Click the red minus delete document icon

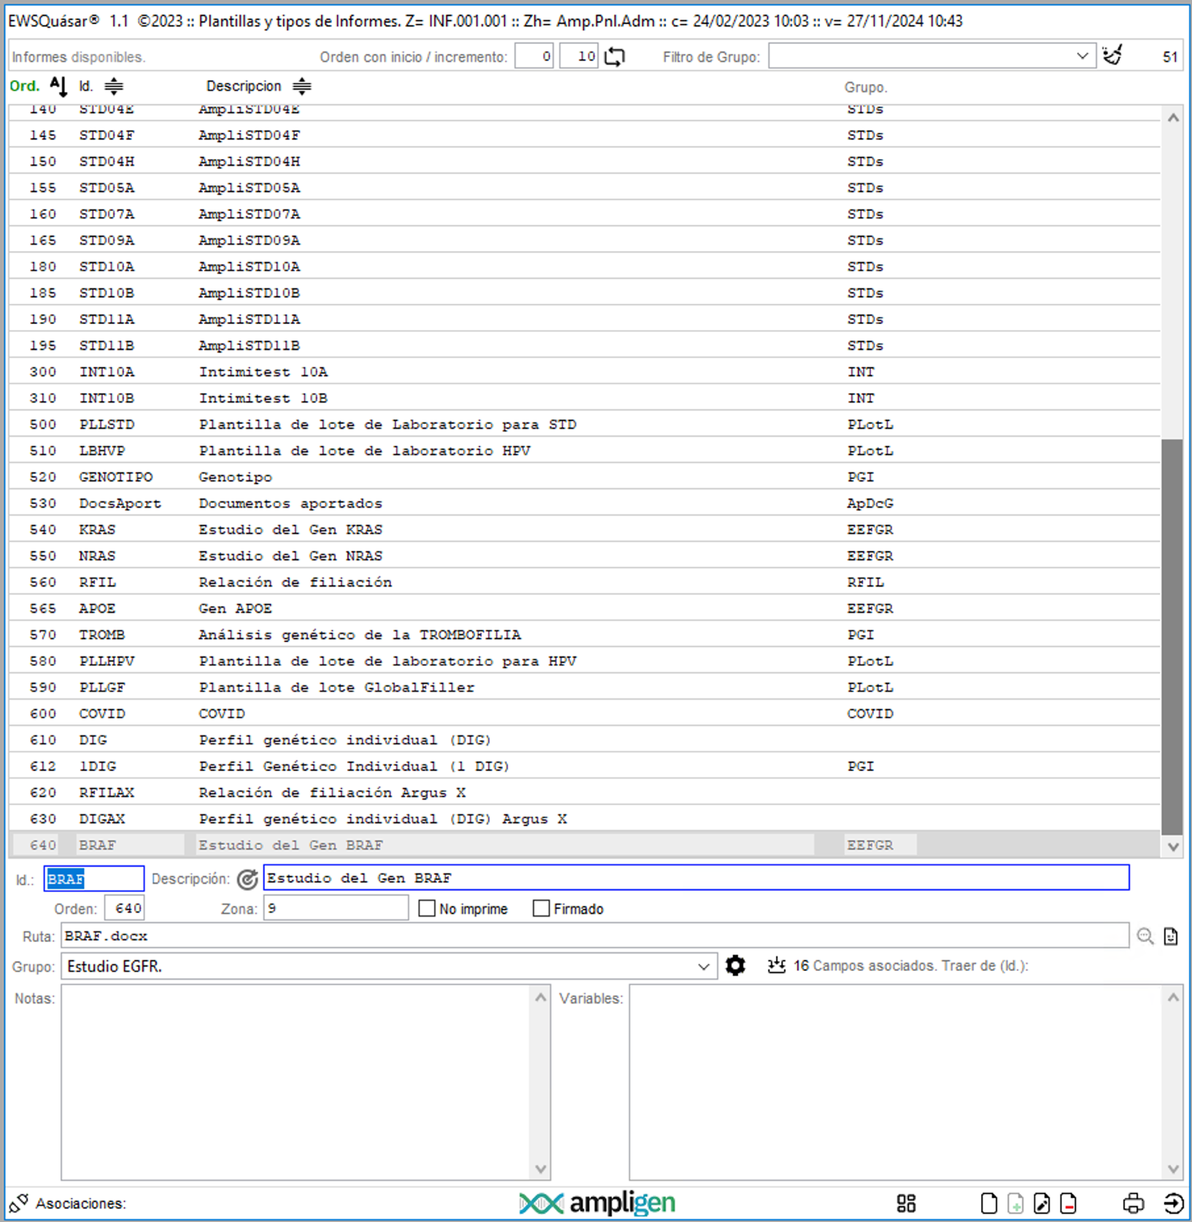click(x=1068, y=1203)
